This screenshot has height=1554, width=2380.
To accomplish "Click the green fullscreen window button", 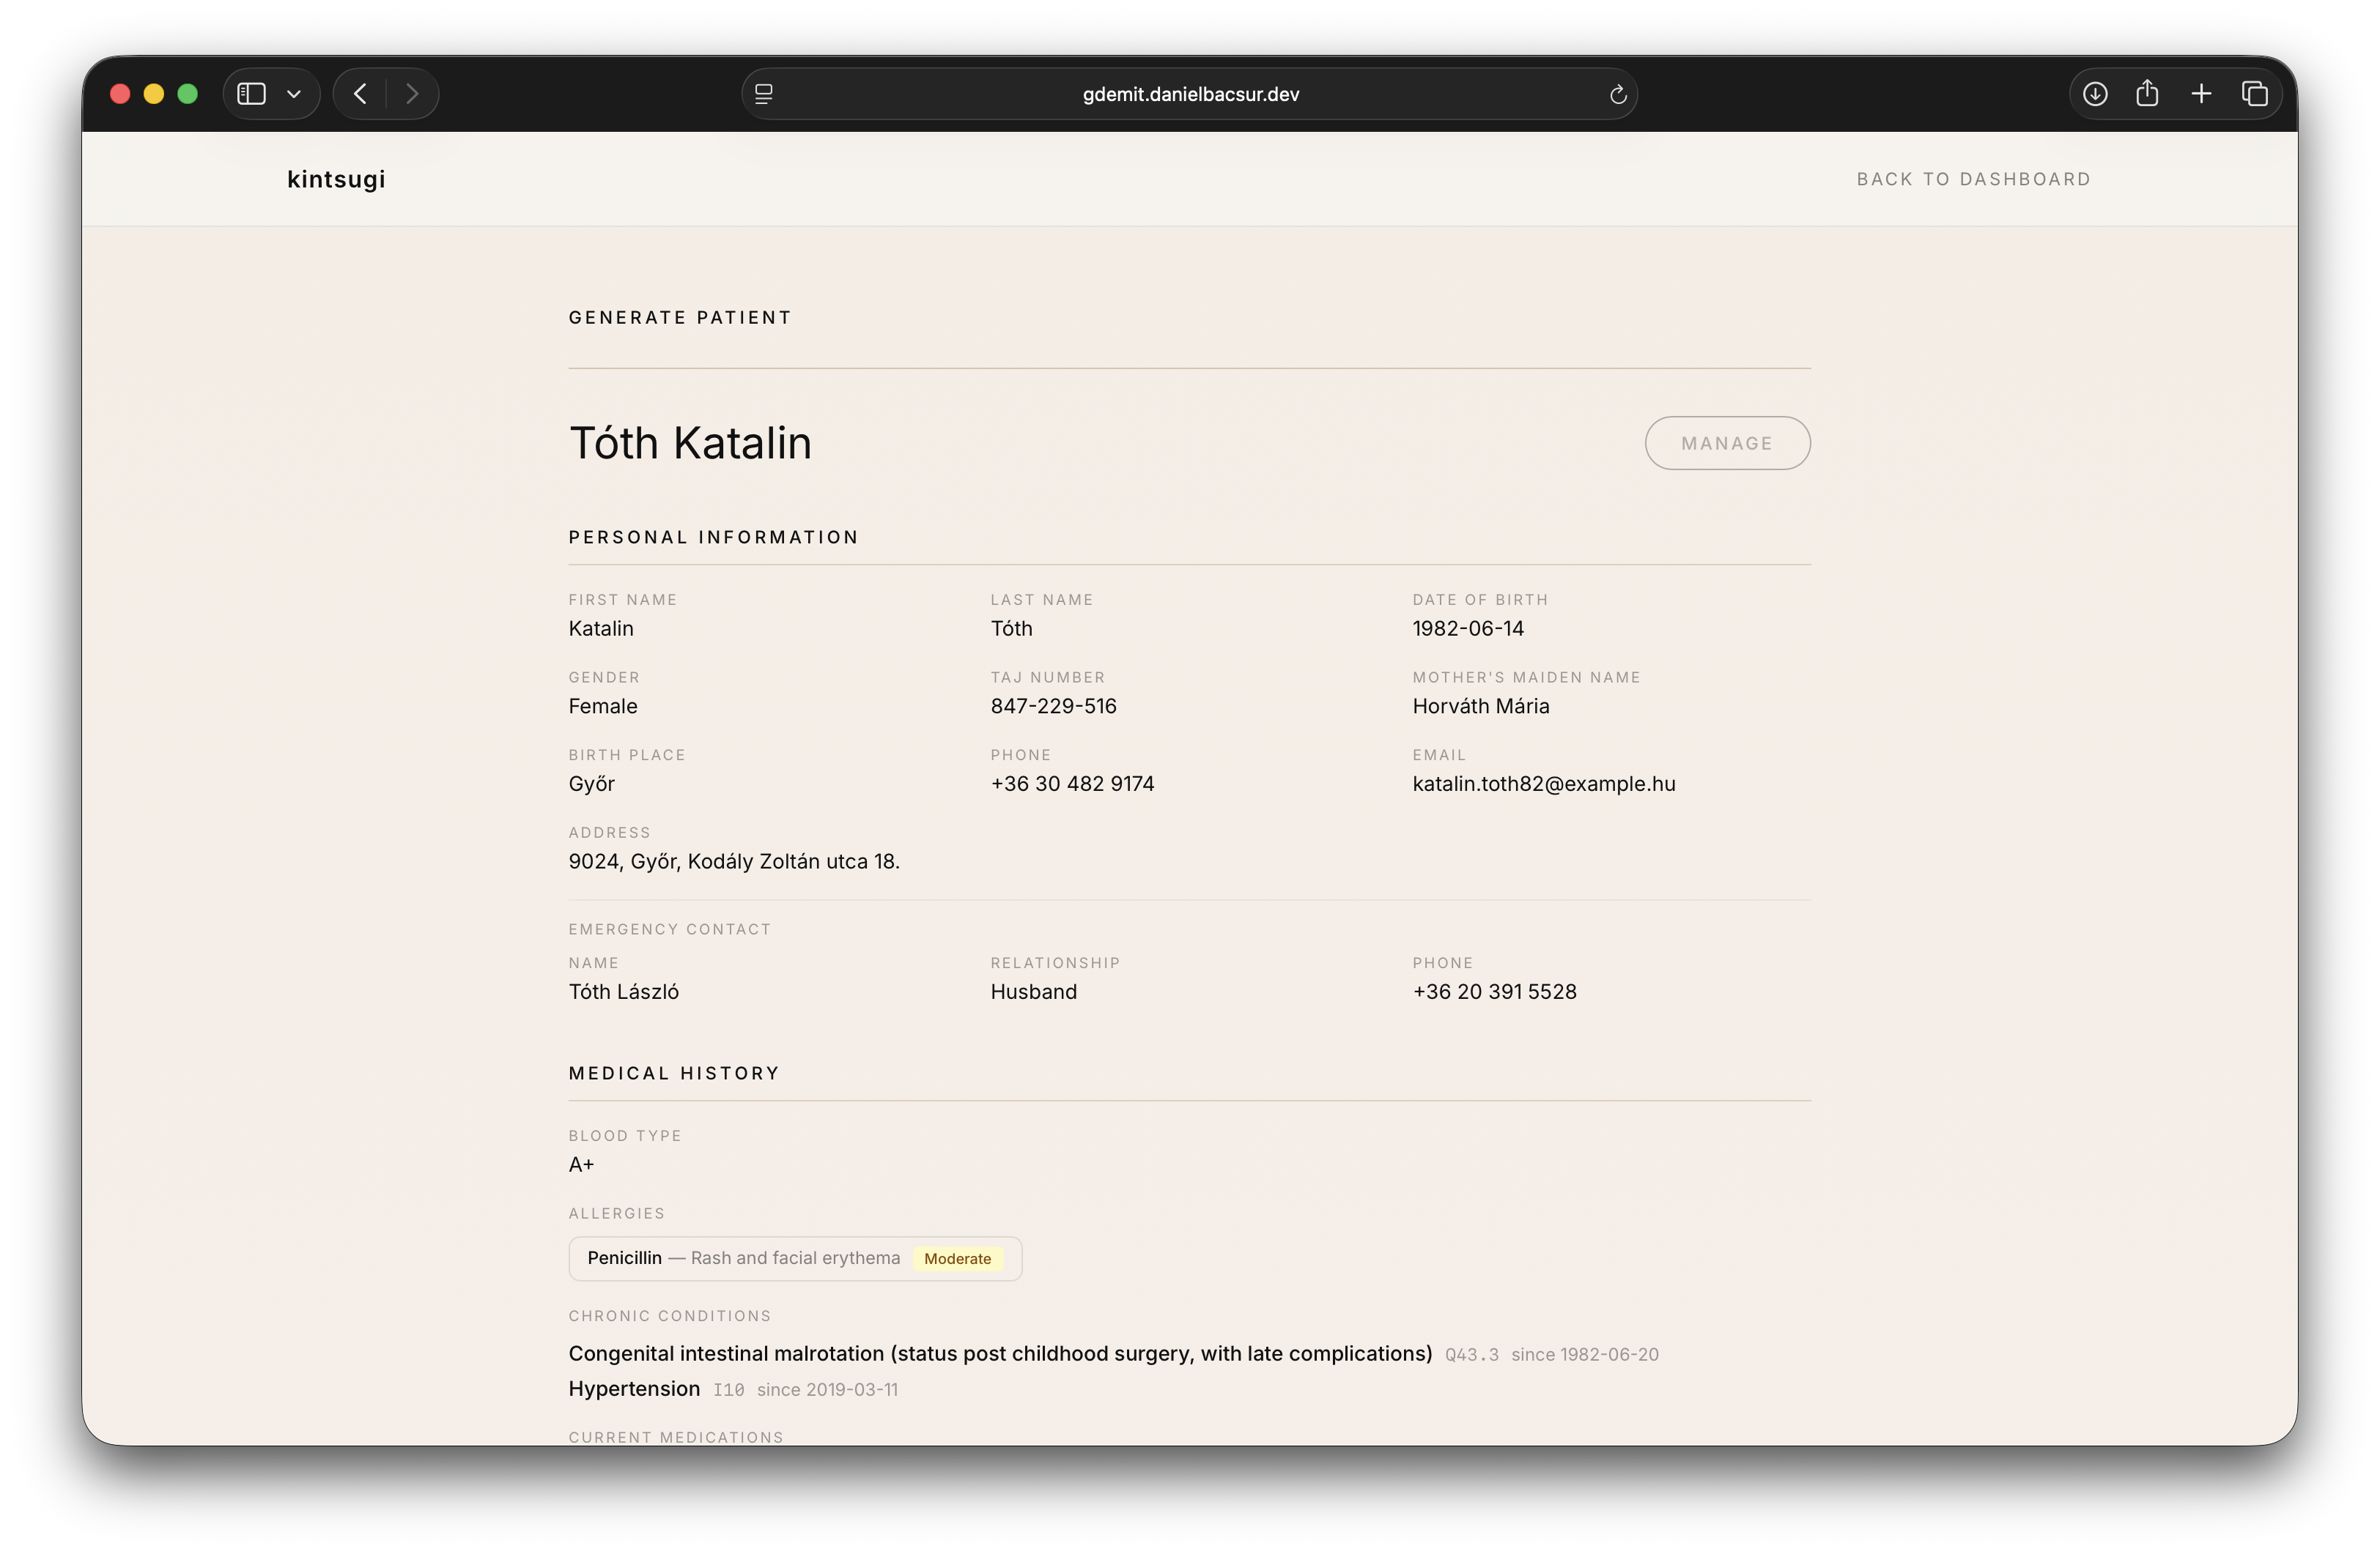I will coord(188,94).
